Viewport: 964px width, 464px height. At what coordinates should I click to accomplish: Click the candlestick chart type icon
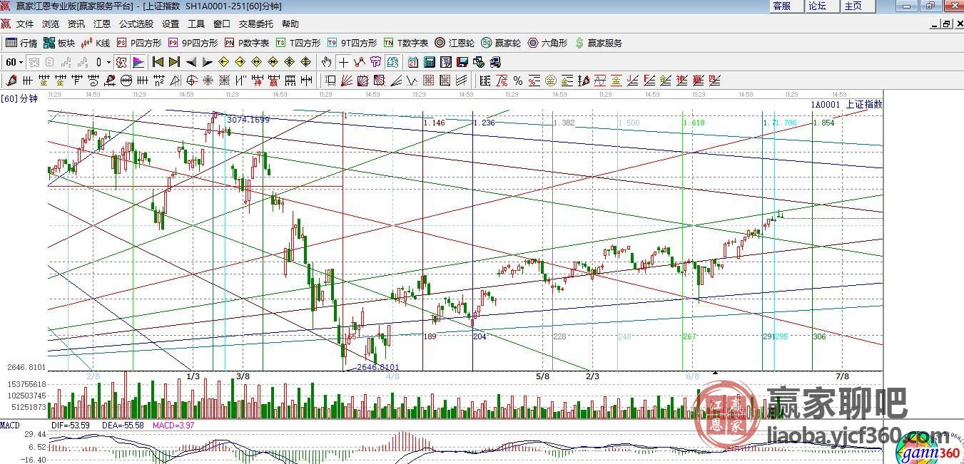99,62
